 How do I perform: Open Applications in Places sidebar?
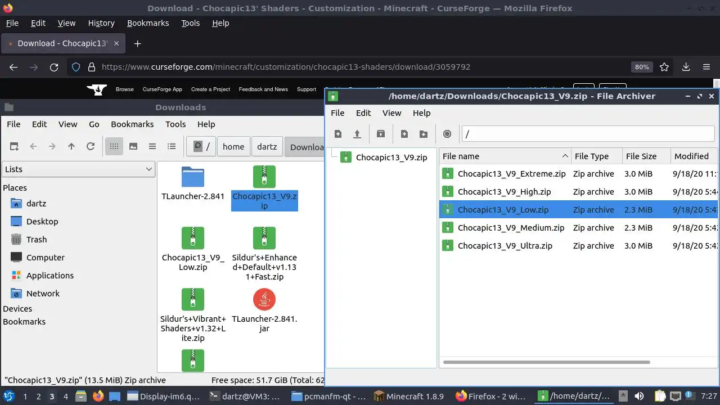(x=50, y=276)
